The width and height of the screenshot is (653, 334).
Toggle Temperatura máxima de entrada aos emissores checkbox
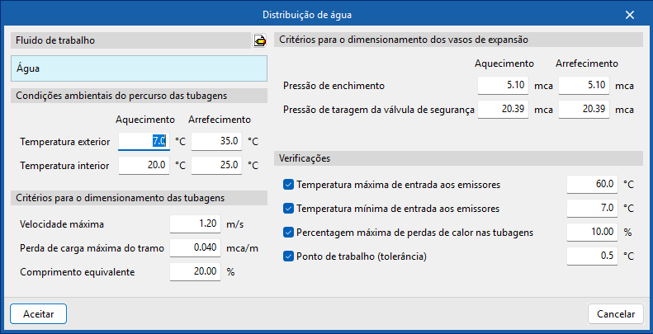coord(288,184)
